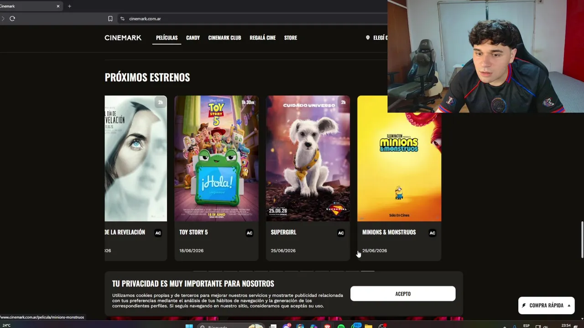Click Supergirl's 25/06/2026 date

[283, 251]
